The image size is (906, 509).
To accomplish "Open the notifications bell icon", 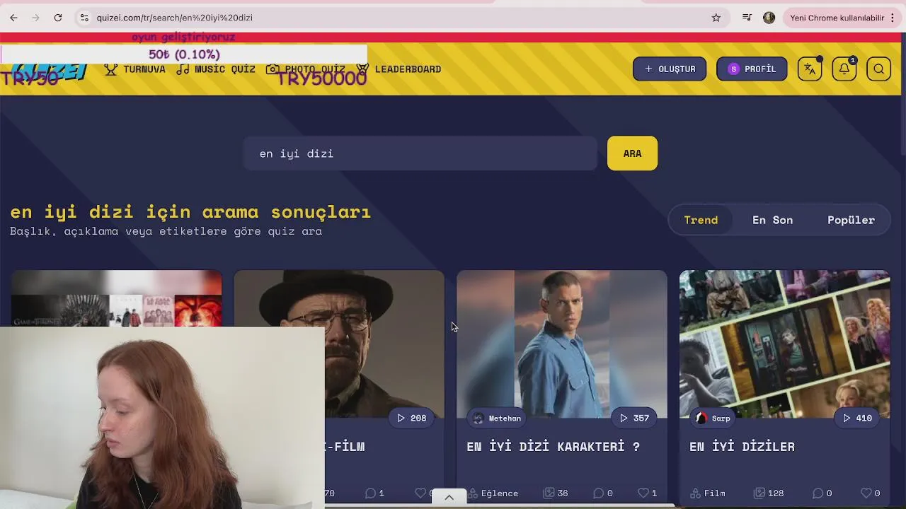I will pos(844,69).
